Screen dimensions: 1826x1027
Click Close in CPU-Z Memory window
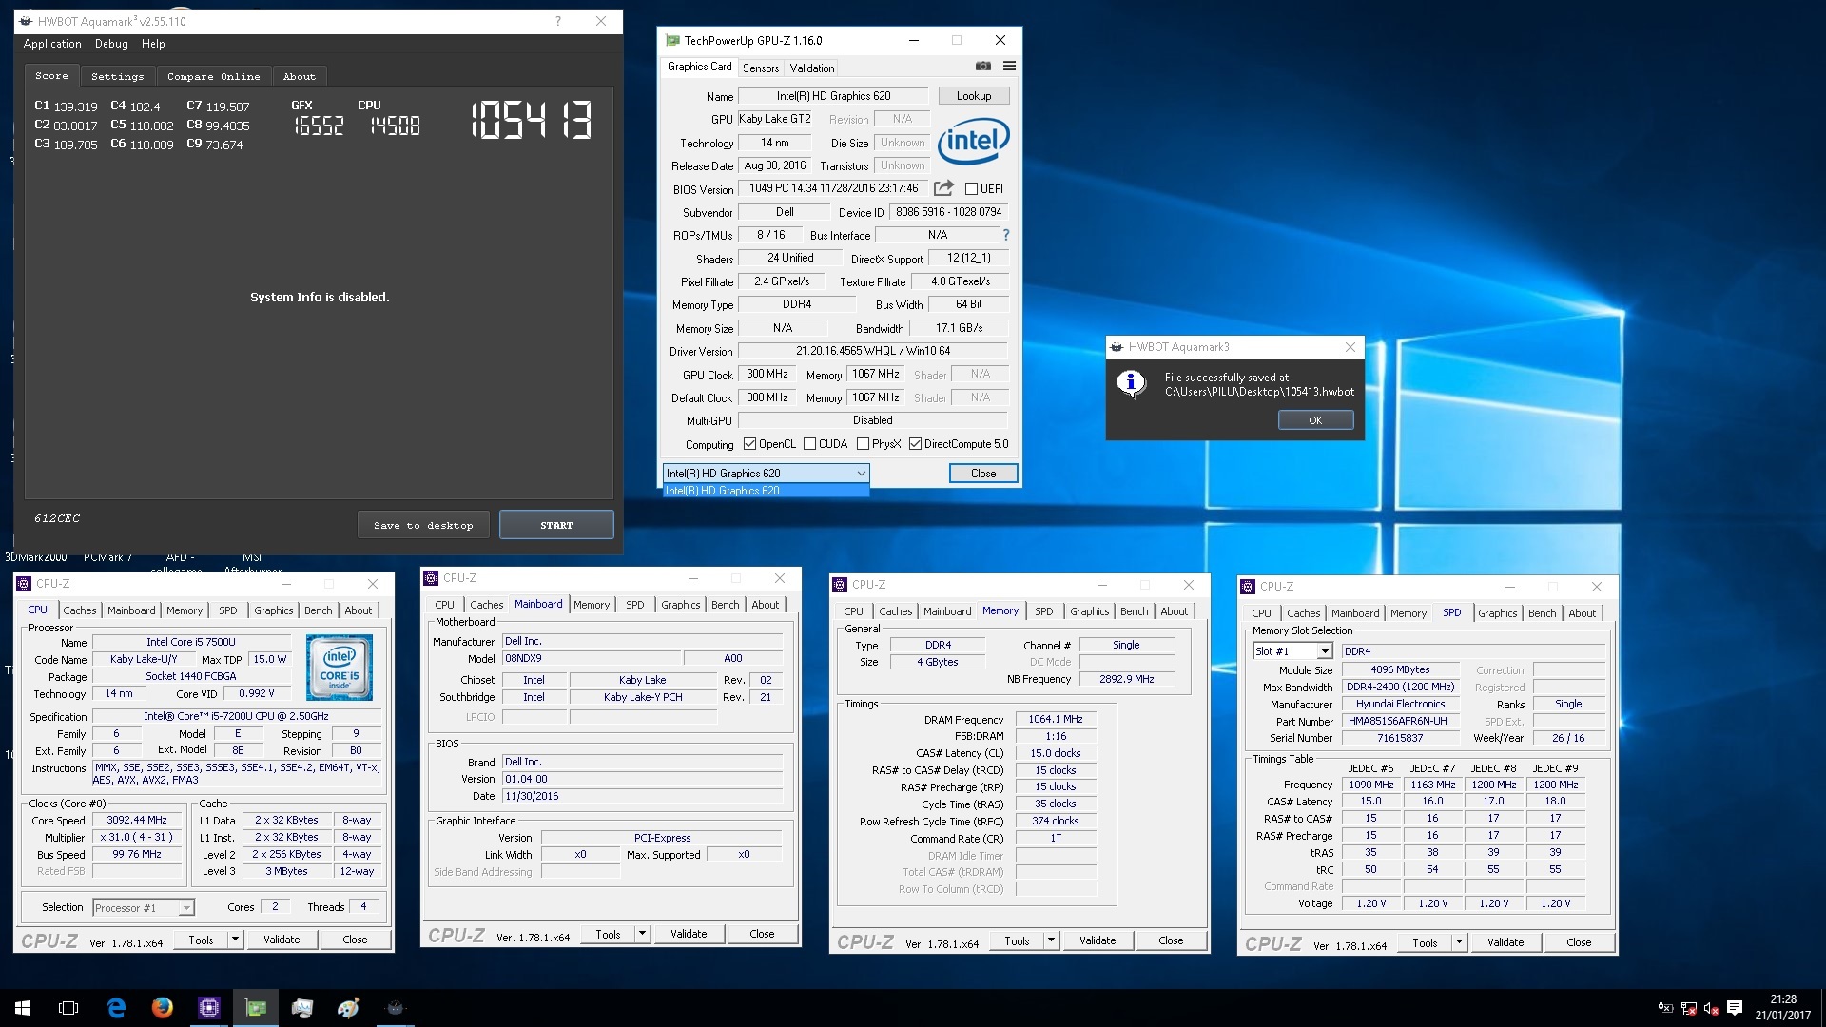pyautogui.click(x=1171, y=940)
